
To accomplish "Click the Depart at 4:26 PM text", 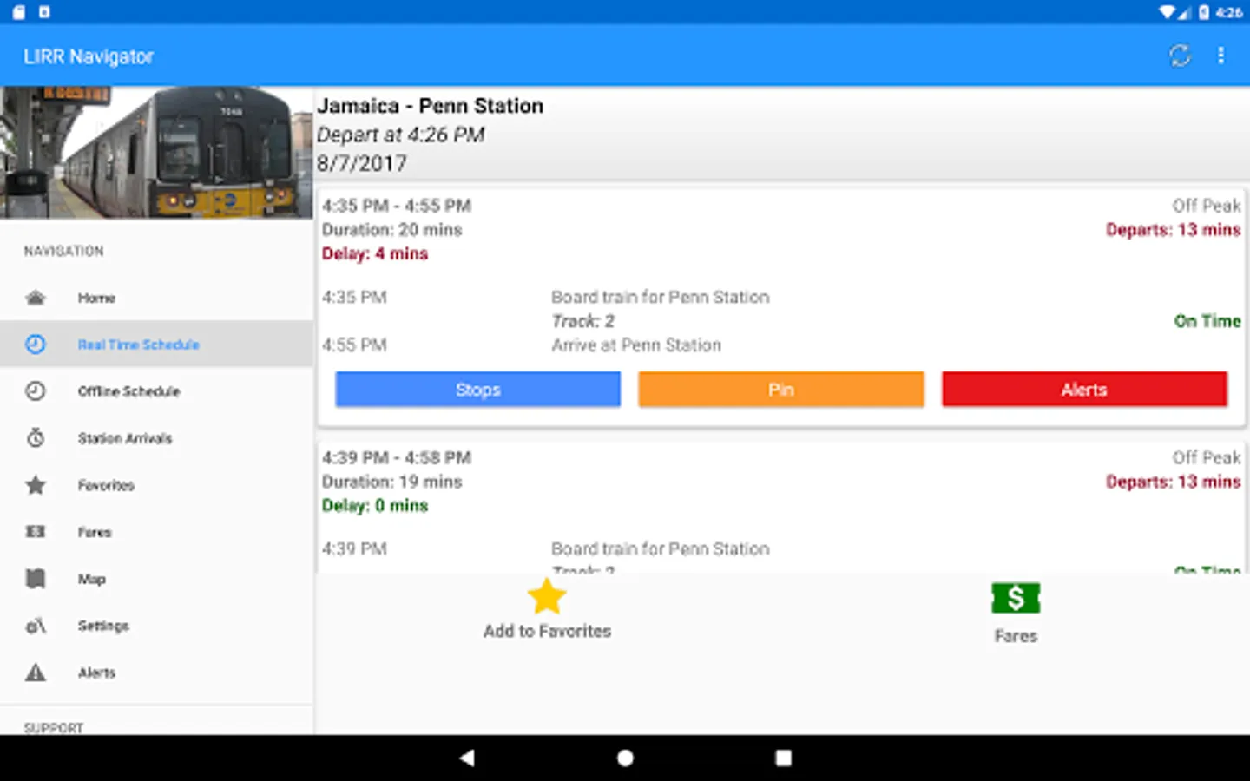I will [400, 135].
